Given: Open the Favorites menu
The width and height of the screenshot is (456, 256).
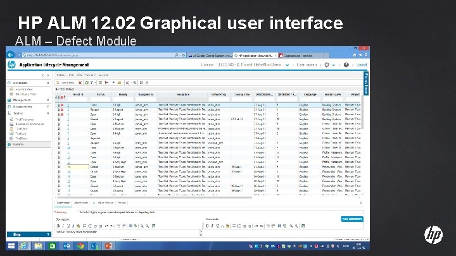Looking at the screenshot, I should (x=91, y=75).
